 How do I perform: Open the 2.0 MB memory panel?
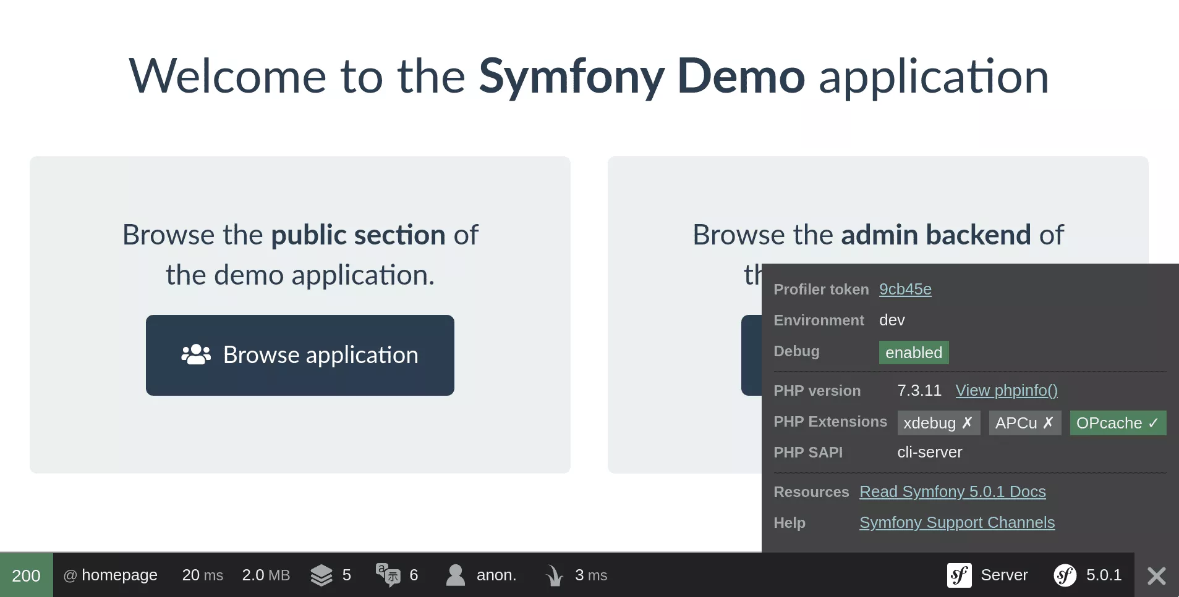(266, 575)
